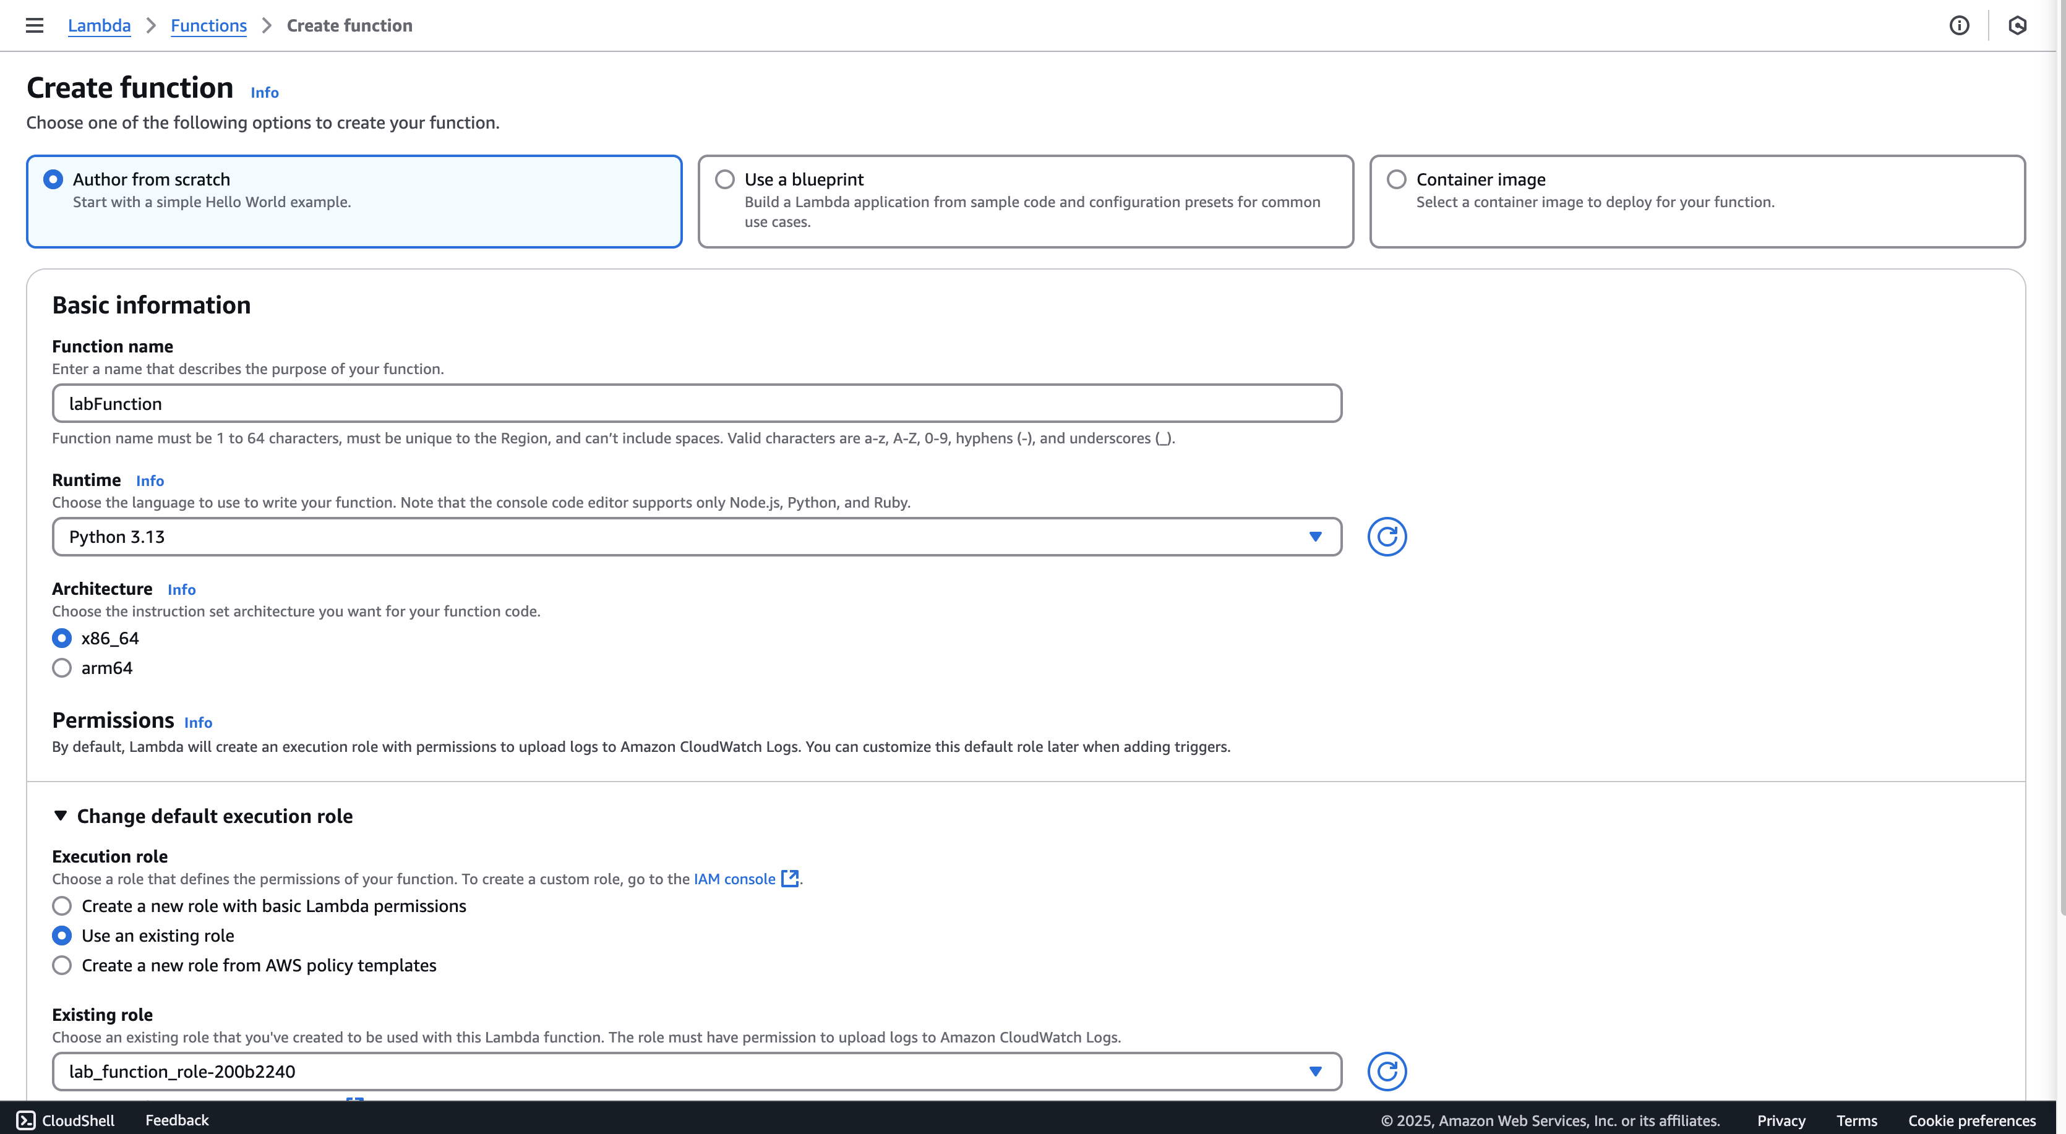Open the Privacy footer link
Image resolution: width=2066 pixels, height=1134 pixels.
pyautogui.click(x=1781, y=1120)
